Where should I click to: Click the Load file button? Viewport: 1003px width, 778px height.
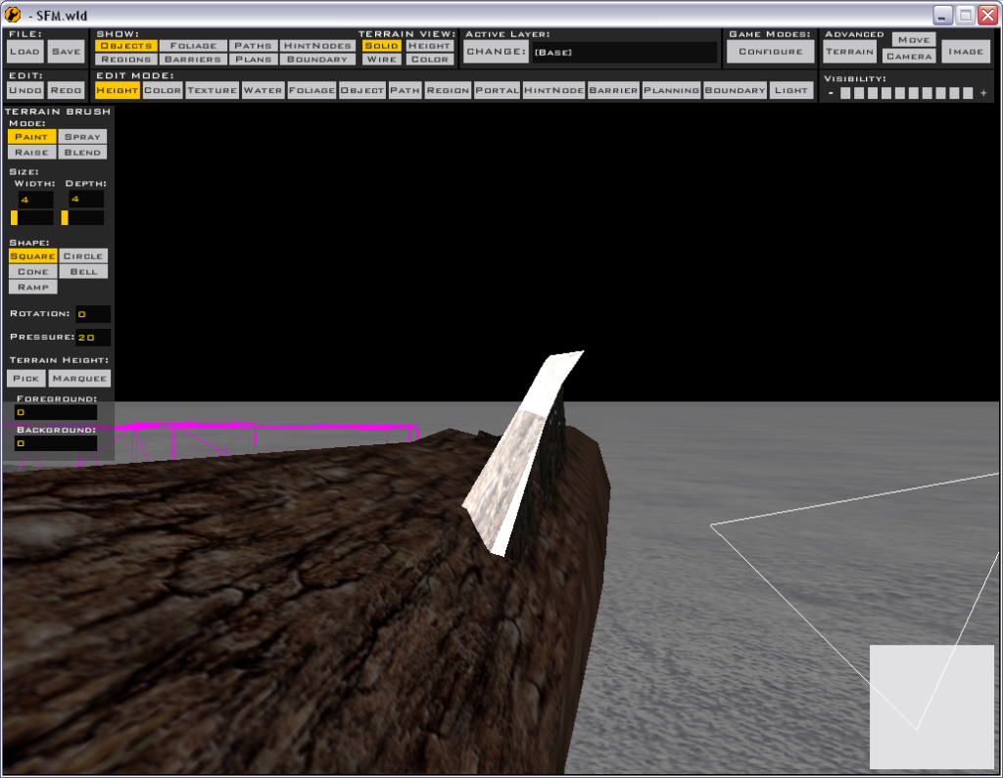click(25, 52)
